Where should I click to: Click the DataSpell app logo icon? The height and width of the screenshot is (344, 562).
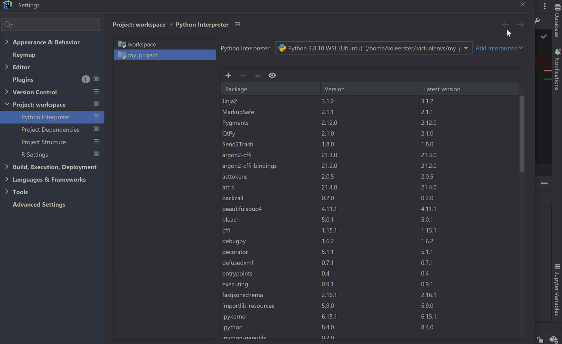[7, 5]
